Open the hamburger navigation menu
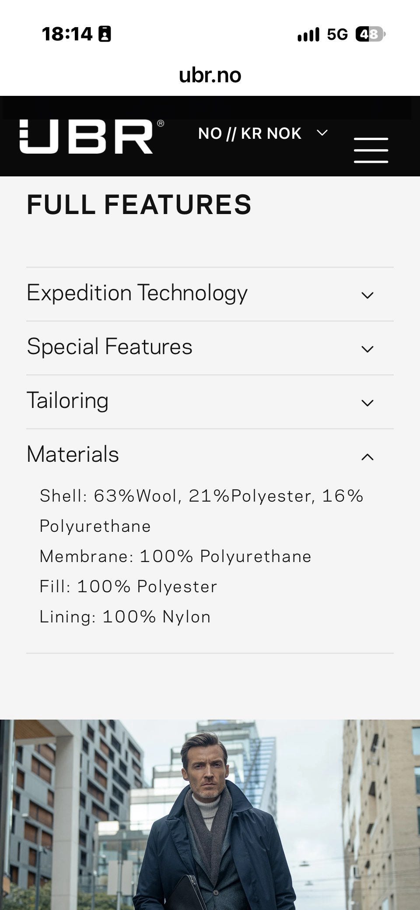This screenshot has height=910, width=420. point(371,150)
